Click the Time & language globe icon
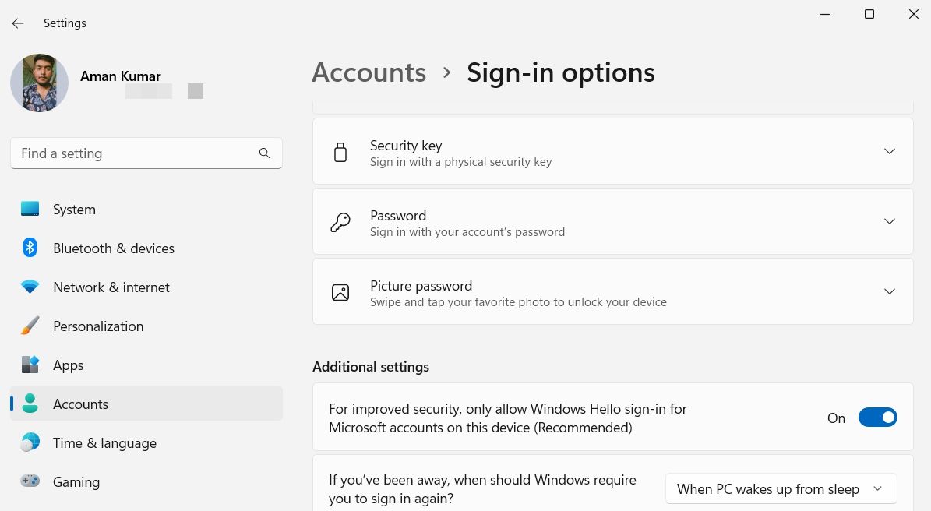The image size is (931, 511). point(30,442)
